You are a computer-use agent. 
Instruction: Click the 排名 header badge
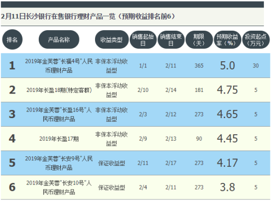pyautogui.click(x=12, y=40)
